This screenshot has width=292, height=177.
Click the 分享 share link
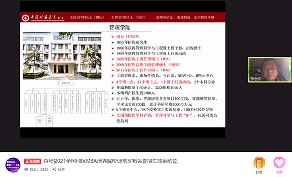61,169
